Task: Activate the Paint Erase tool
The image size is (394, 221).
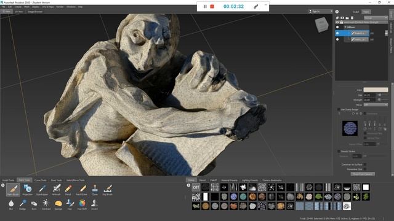Action: 81,190
